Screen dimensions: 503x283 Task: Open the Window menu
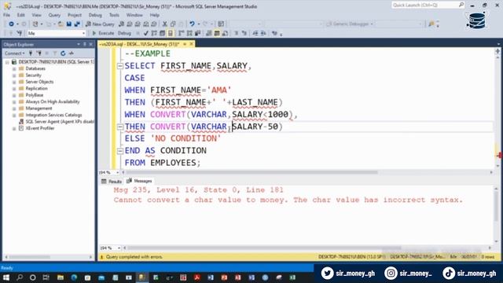pyautogui.click(x=134, y=15)
